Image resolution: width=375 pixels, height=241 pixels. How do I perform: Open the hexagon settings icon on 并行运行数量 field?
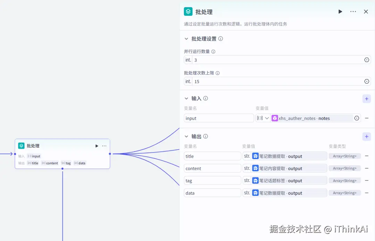(367, 60)
